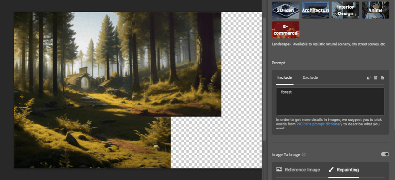
Task: Choose the 3D Icon style thumbnail
Action: tap(286, 10)
